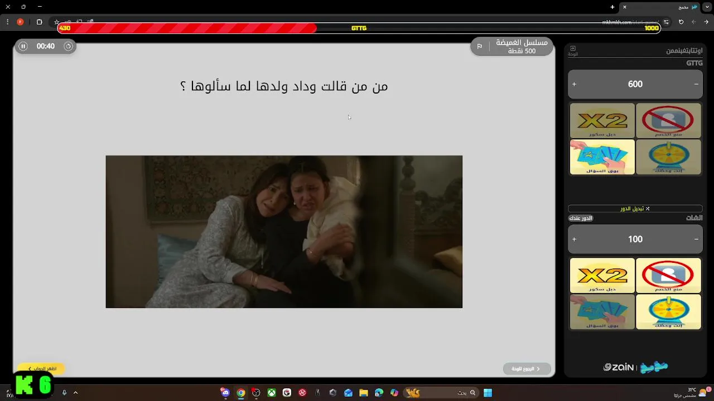
Task: Increase GTTG team score with plus
Action: (574, 84)
